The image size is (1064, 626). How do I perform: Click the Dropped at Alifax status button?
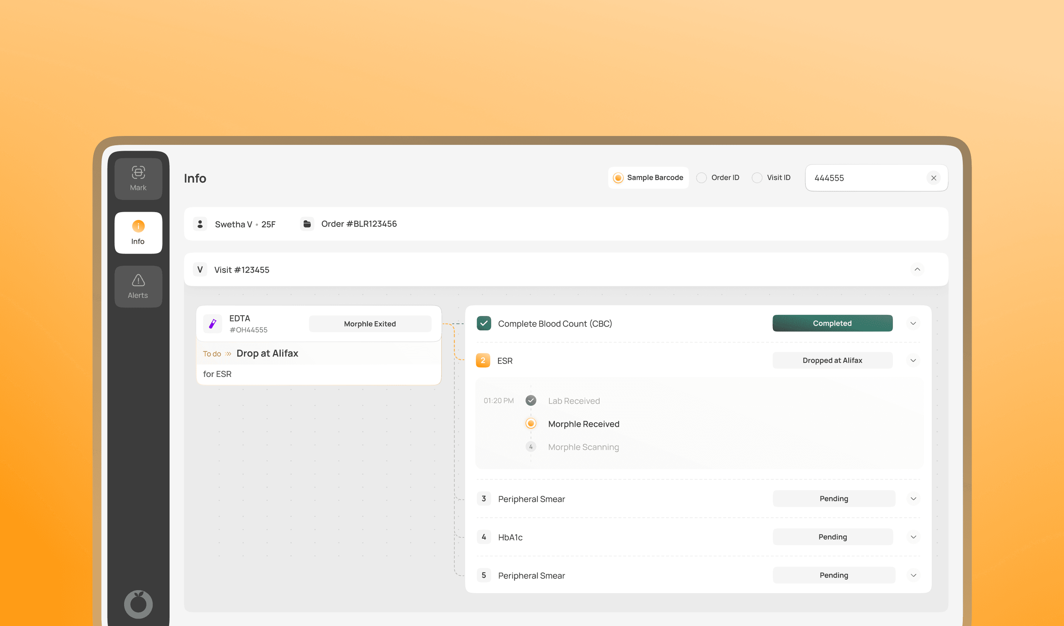(832, 360)
